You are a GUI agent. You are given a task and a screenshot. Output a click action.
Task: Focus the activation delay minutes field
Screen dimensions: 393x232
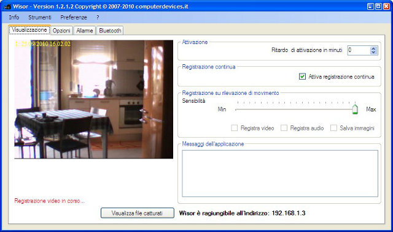pyautogui.click(x=359, y=50)
